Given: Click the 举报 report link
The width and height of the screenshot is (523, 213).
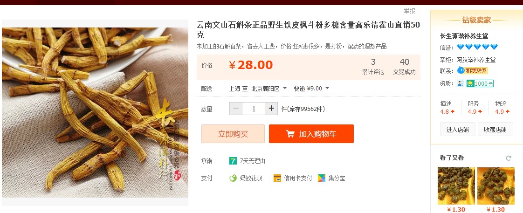Looking at the screenshot, I should tap(410, 11).
